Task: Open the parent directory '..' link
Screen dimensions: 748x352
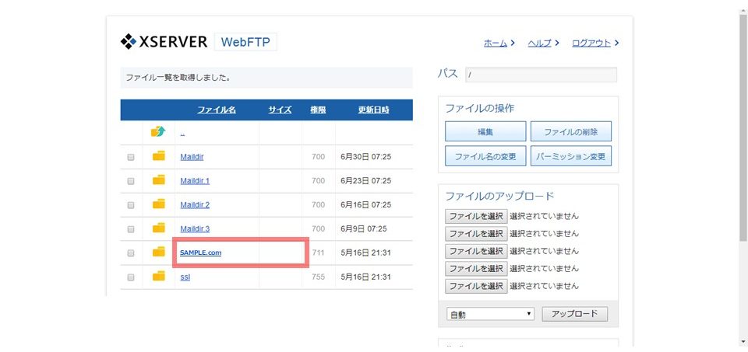Action: click(x=182, y=133)
